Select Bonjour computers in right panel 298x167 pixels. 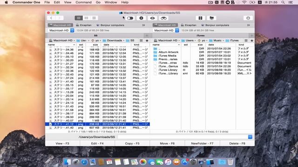pos(215,25)
